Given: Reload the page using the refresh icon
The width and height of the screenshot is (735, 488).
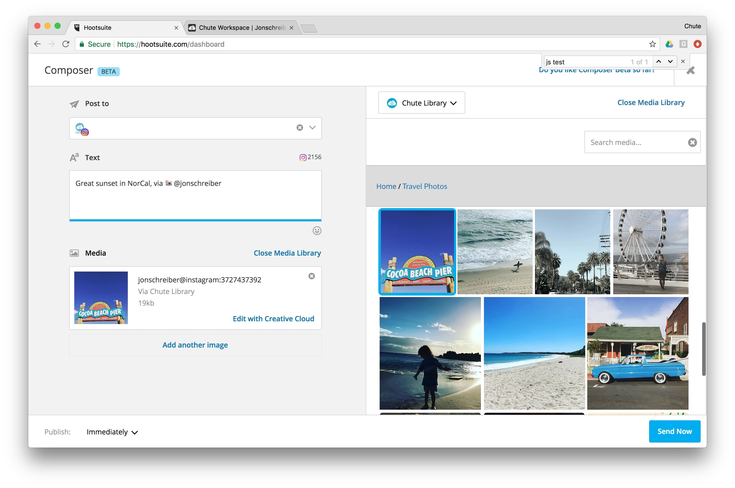Looking at the screenshot, I should [x=66, y=44].
